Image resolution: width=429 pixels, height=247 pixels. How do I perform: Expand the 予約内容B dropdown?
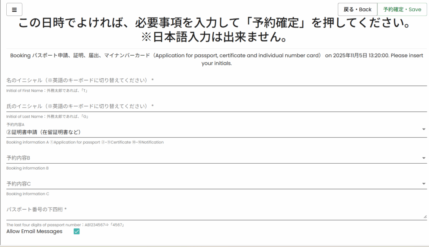[209, 158]
